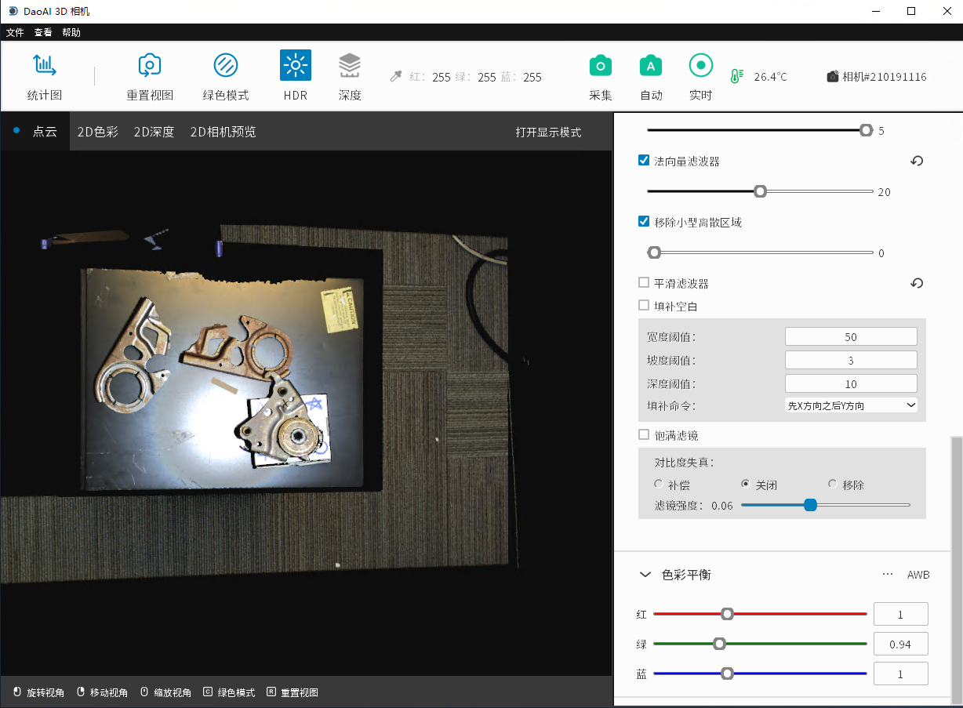This screenshot has height=708, width=963.
Task: Switch to the 2D深度 tab
Action: point(154,132)
